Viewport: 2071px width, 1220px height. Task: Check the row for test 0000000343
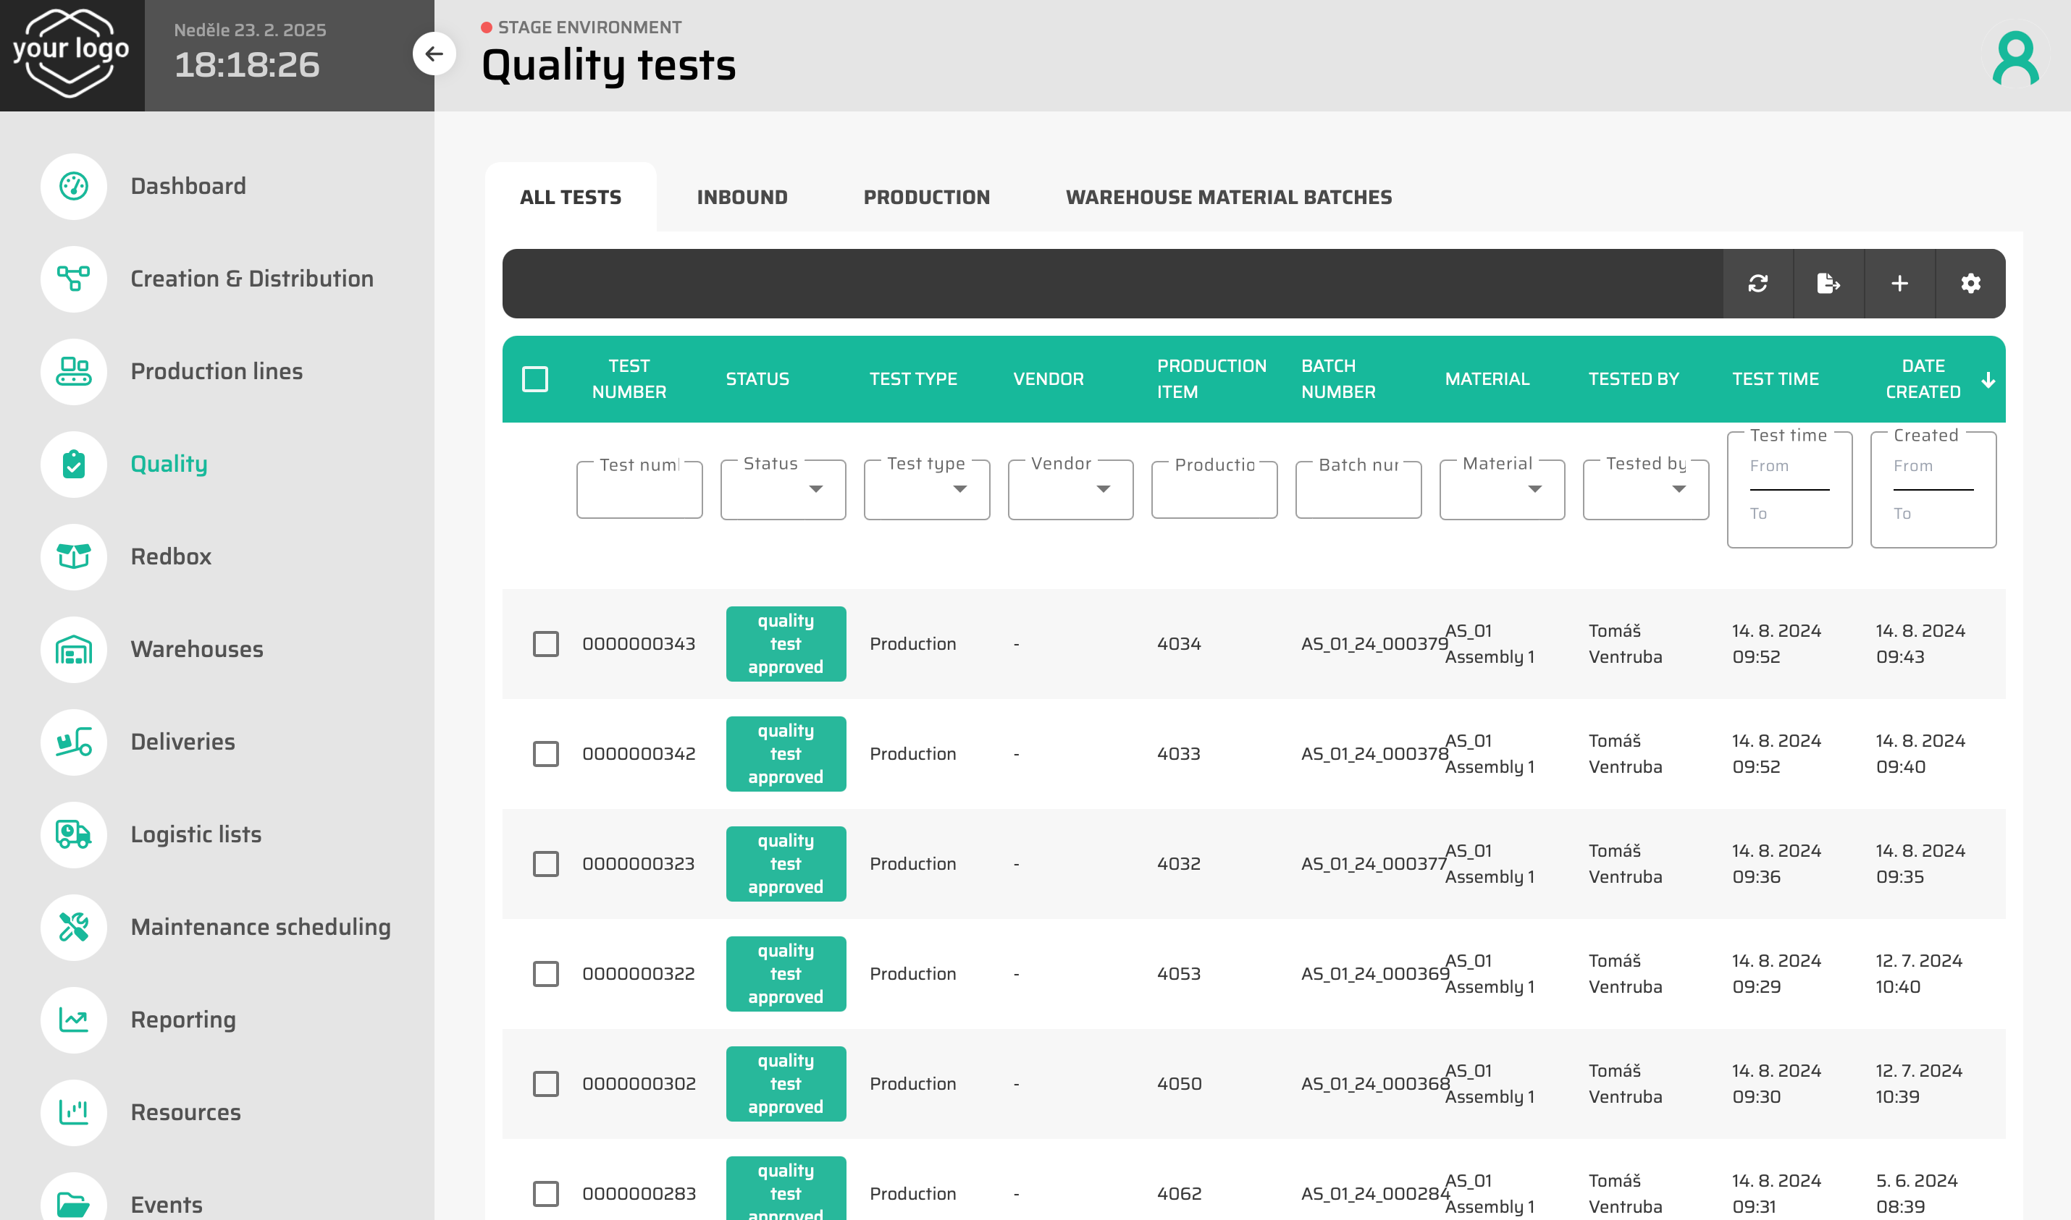point(545,644)
